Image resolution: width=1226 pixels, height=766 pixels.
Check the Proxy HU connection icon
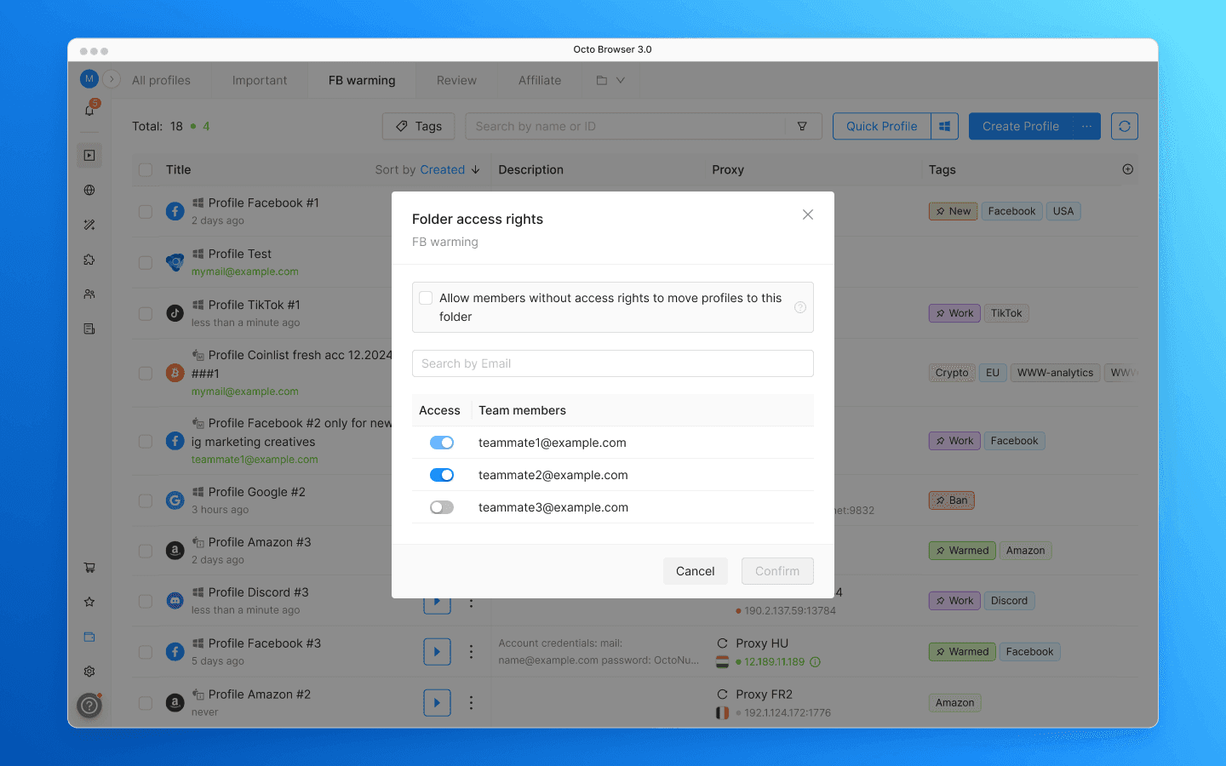coord(723,643)
